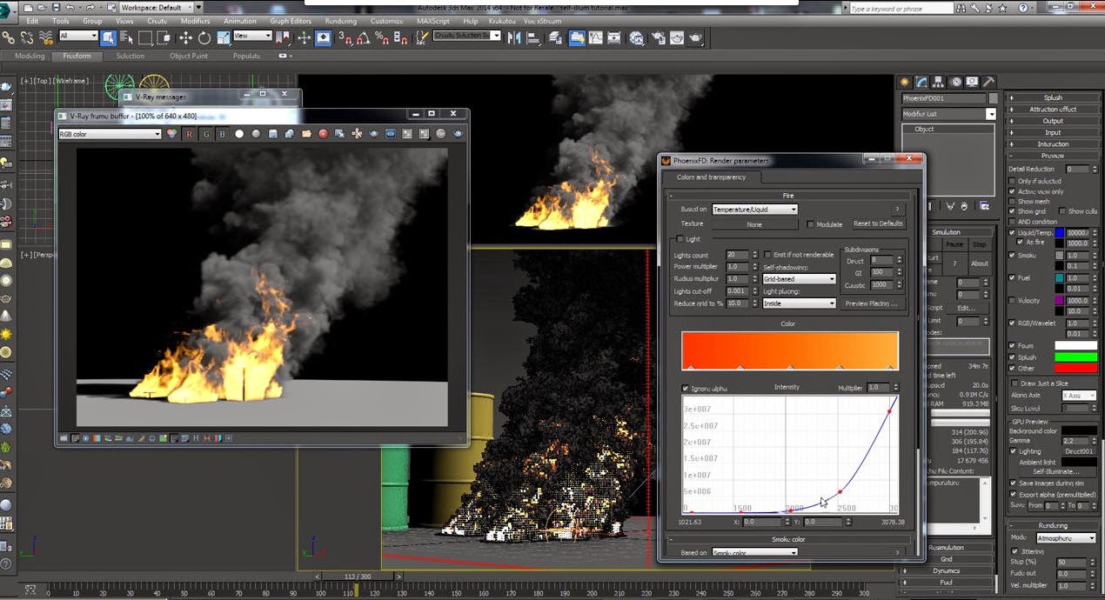Click the Undo arrow in title bar
The height and width of the screenshot is (600, 1105).
pyautogui.click(x=71, y=7)
